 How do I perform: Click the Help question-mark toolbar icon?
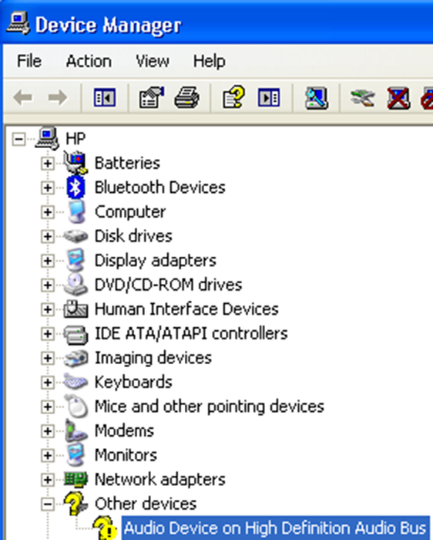coord(234,98)
